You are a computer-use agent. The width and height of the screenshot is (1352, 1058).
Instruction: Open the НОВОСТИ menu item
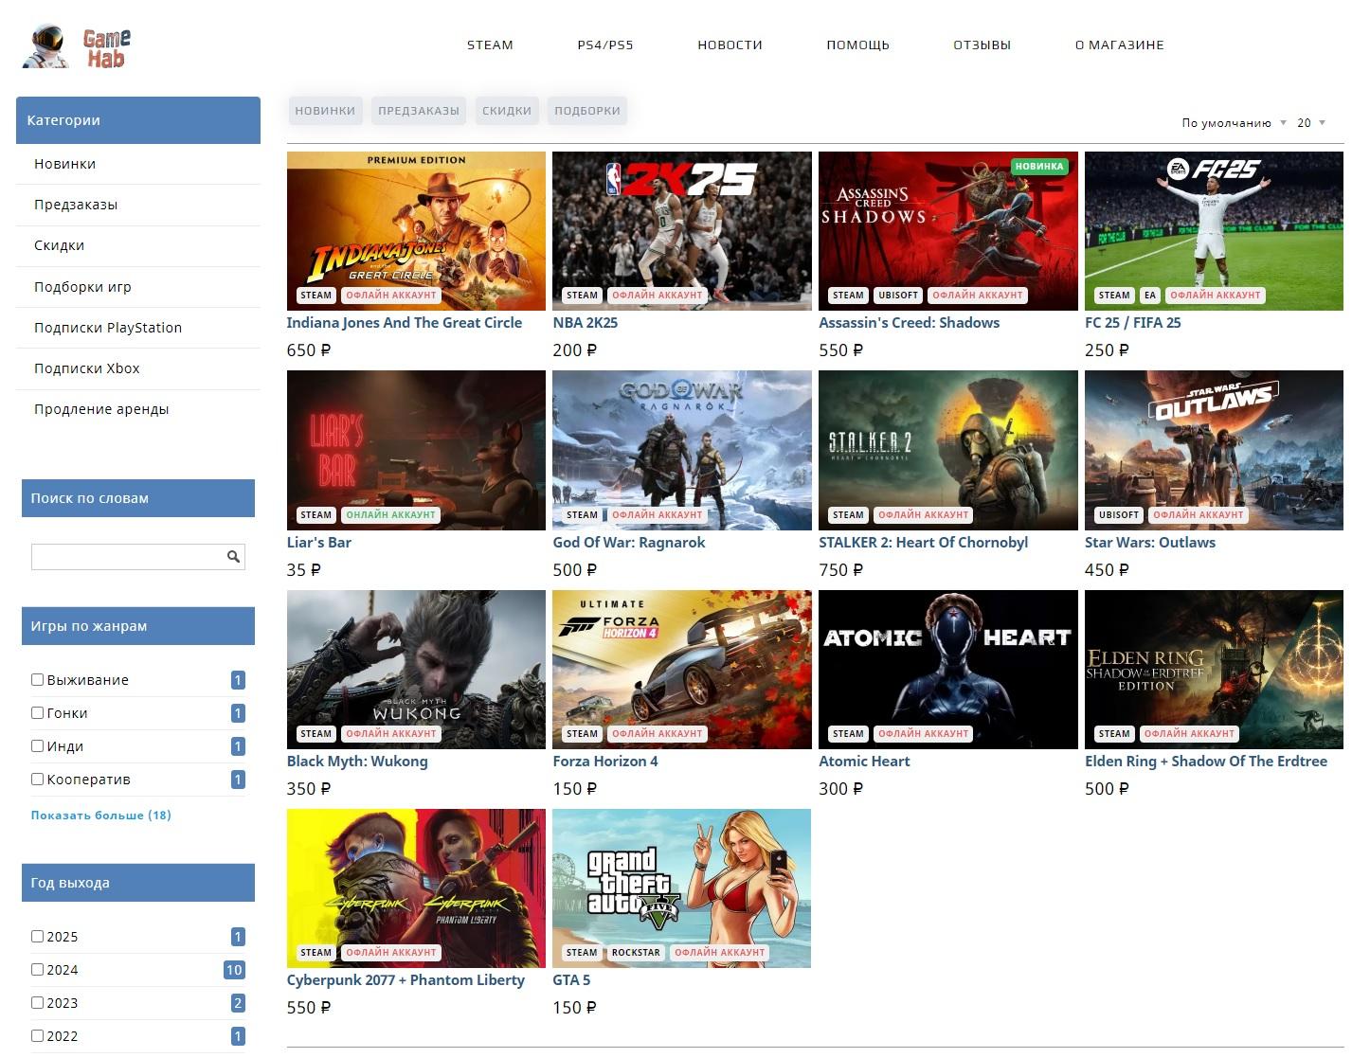(x=730, y=45)
